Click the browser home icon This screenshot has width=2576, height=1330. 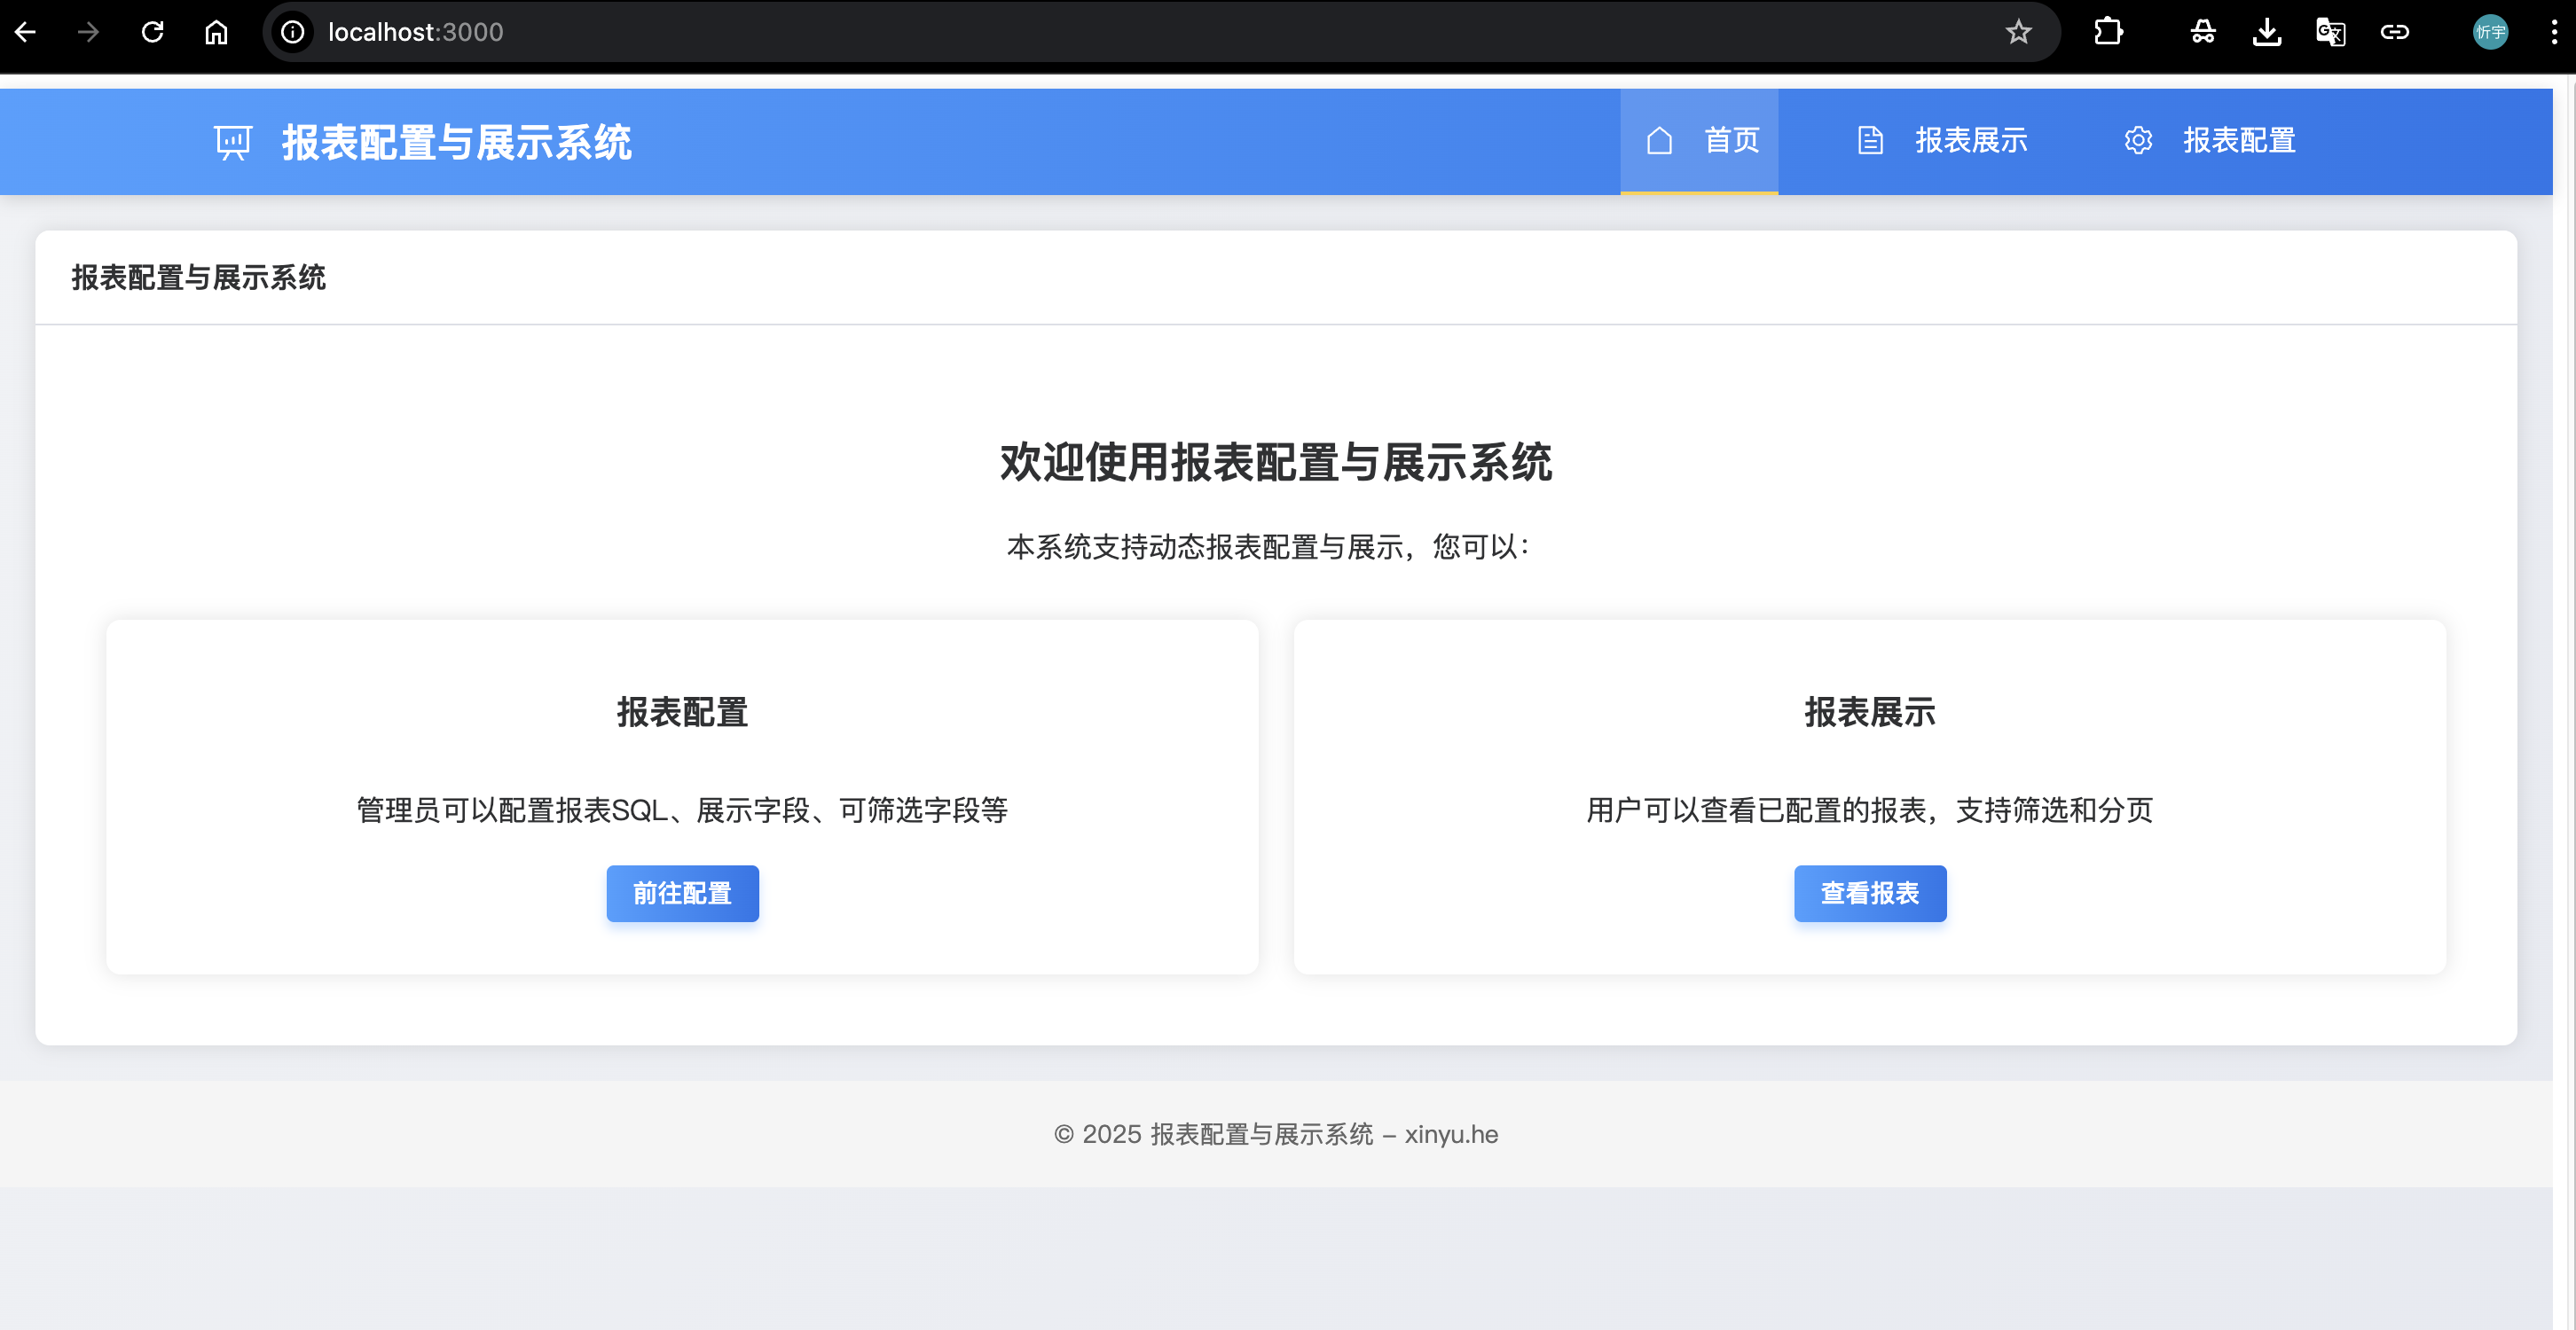pyautogui.click(x=216, y=32)
